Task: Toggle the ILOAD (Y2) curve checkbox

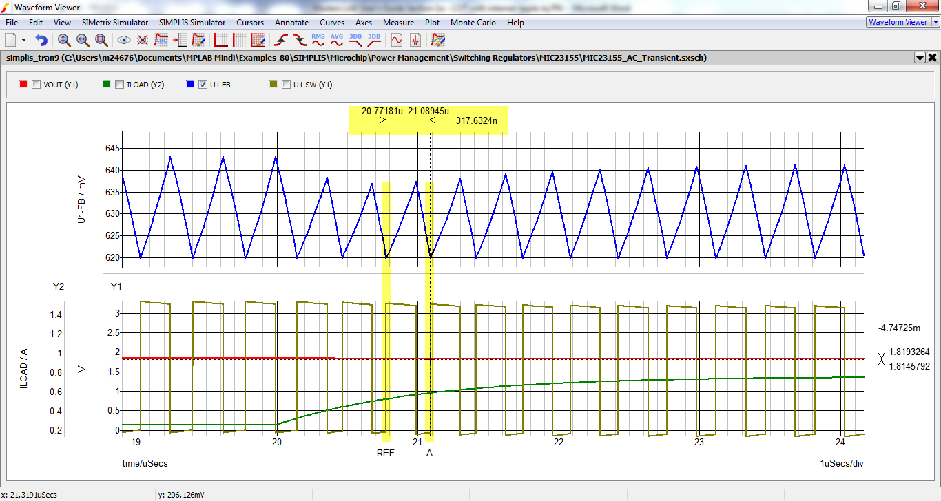Action: click(120, 85)
